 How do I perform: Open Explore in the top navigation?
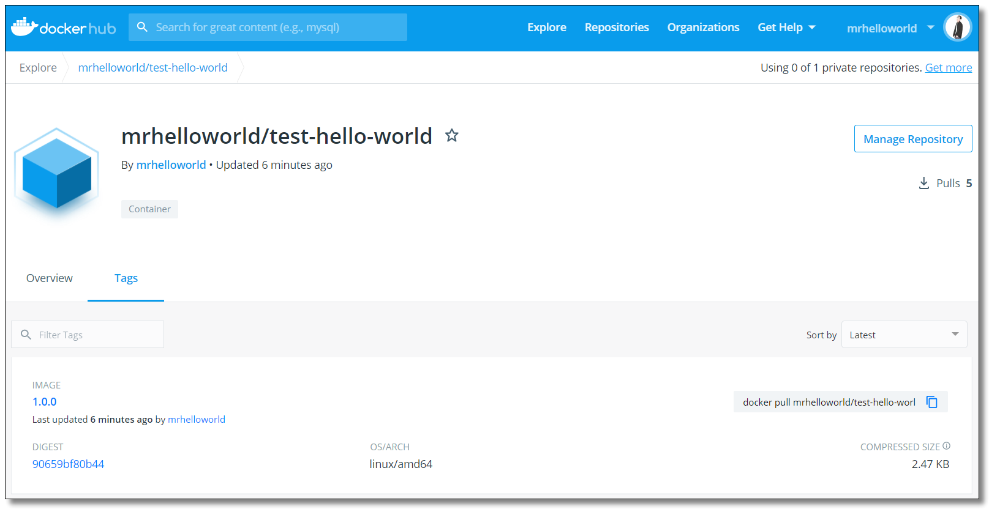[547, 28]
